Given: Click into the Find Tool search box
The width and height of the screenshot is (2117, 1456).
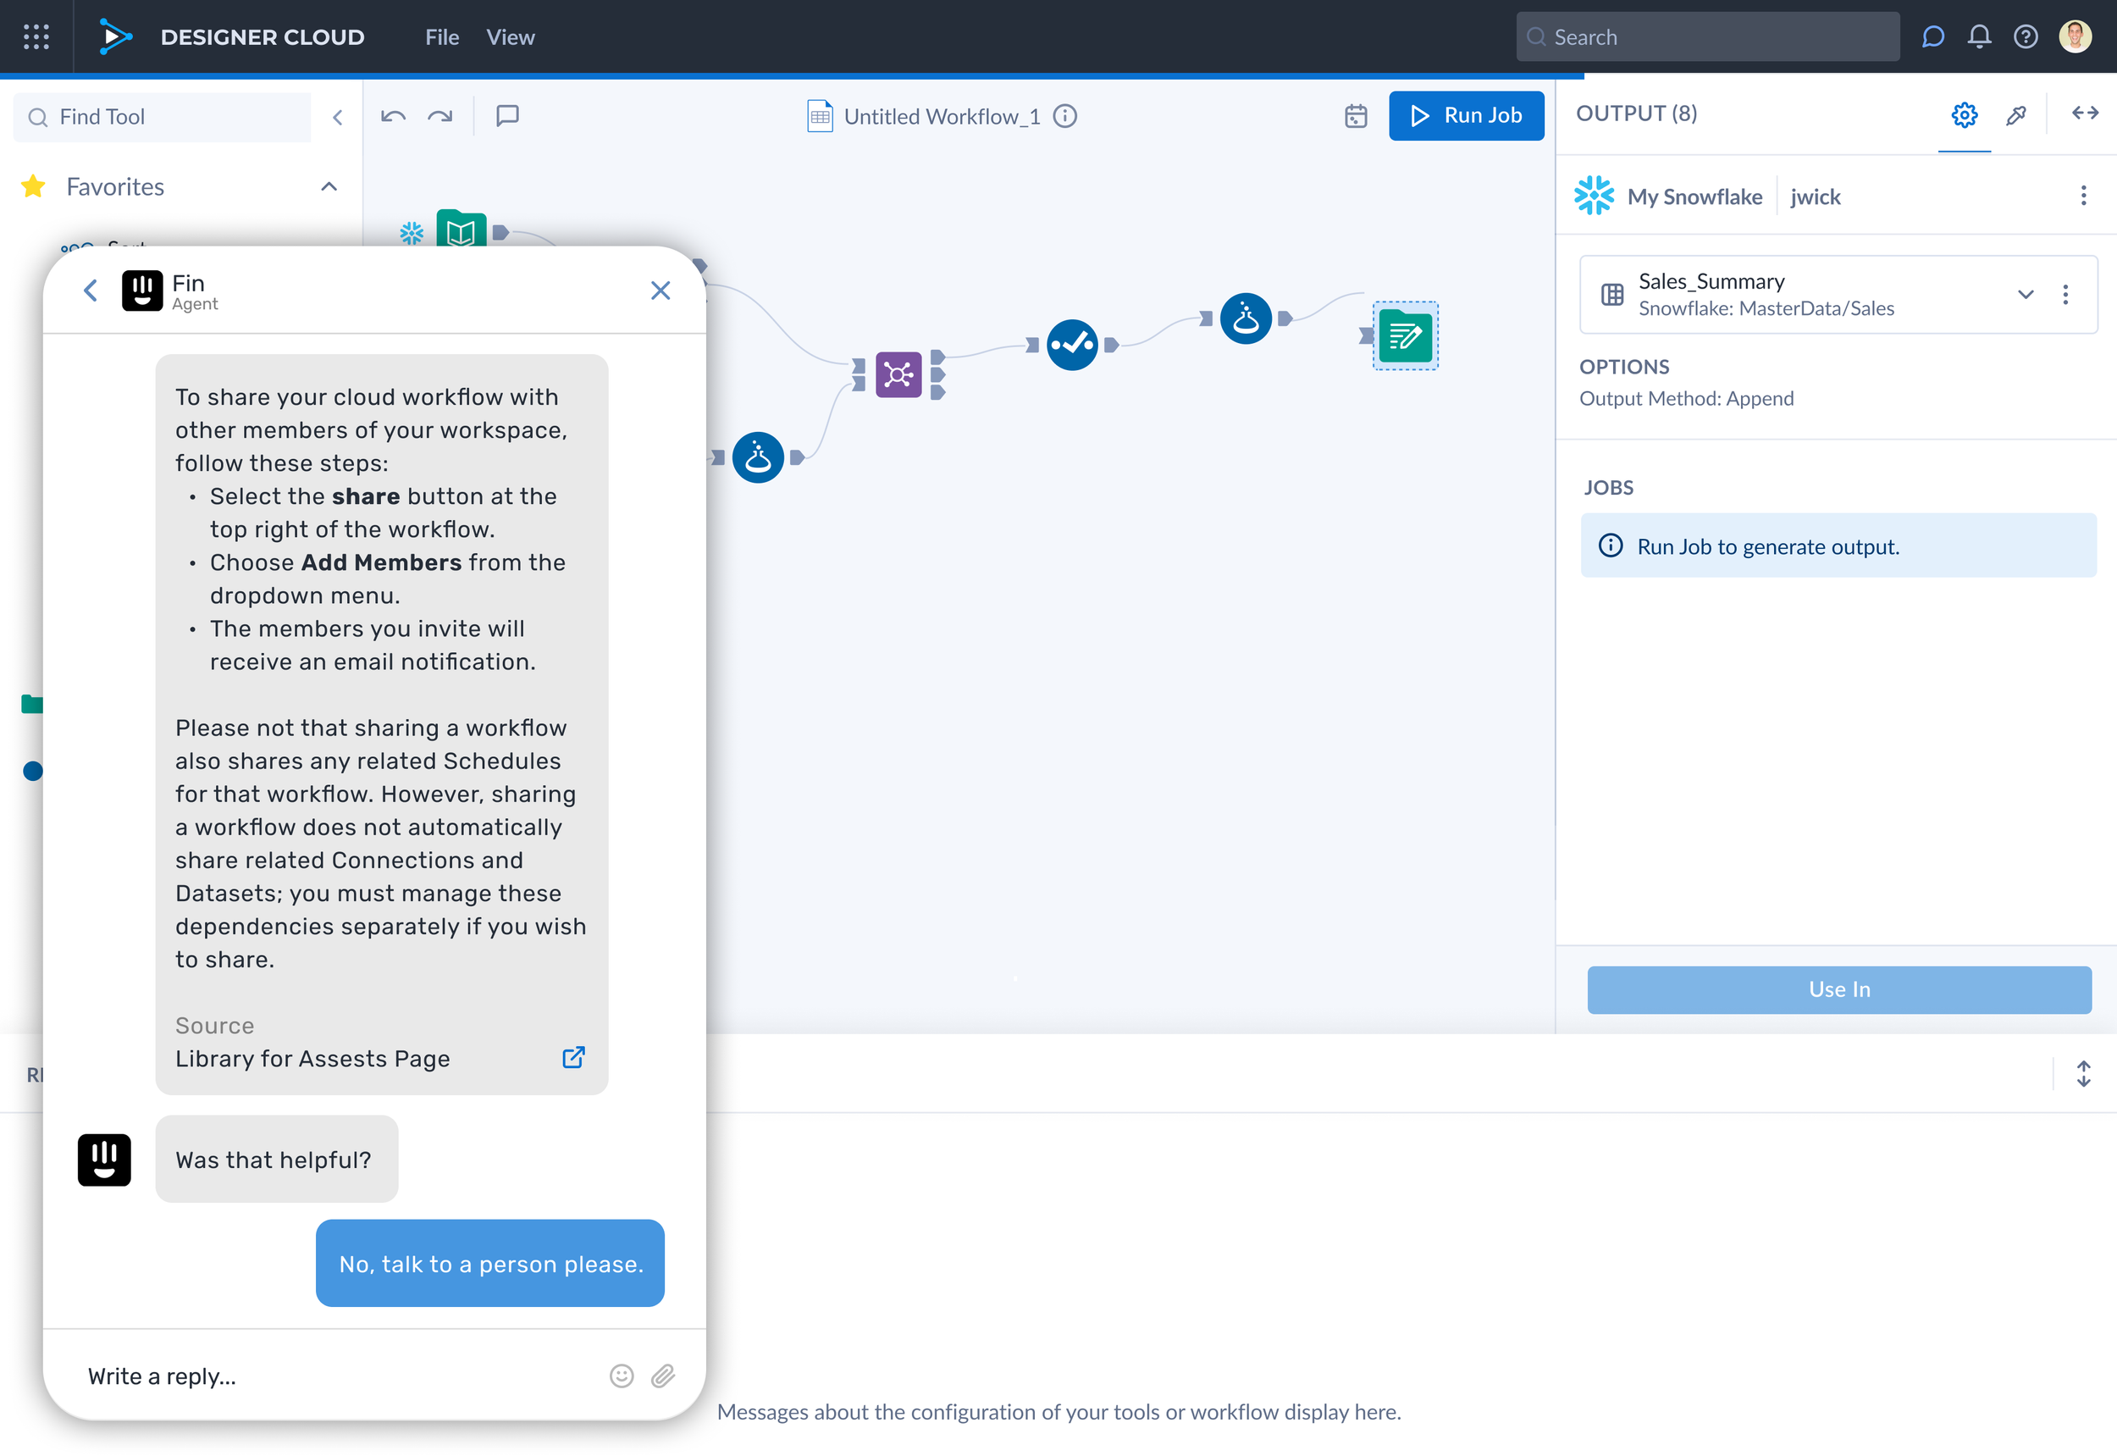Looking at the screenshot, I should coord(163,117).
